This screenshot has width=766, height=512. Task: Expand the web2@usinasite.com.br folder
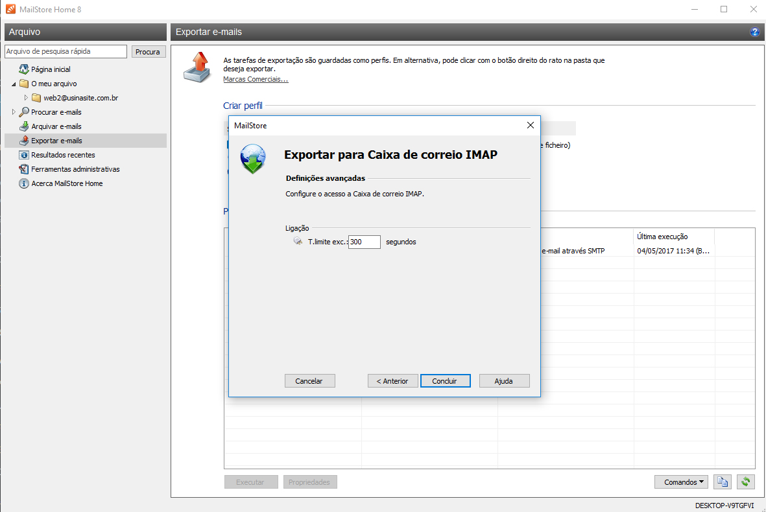27,98
